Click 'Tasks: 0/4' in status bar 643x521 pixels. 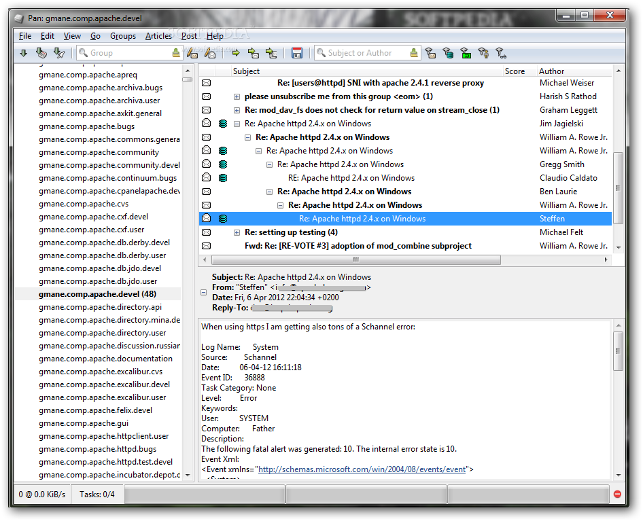(97, 495)
